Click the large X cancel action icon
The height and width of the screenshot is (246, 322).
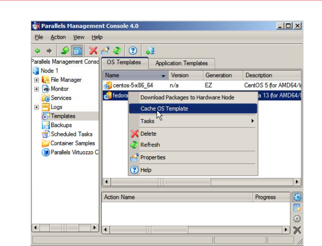[297, 230]
